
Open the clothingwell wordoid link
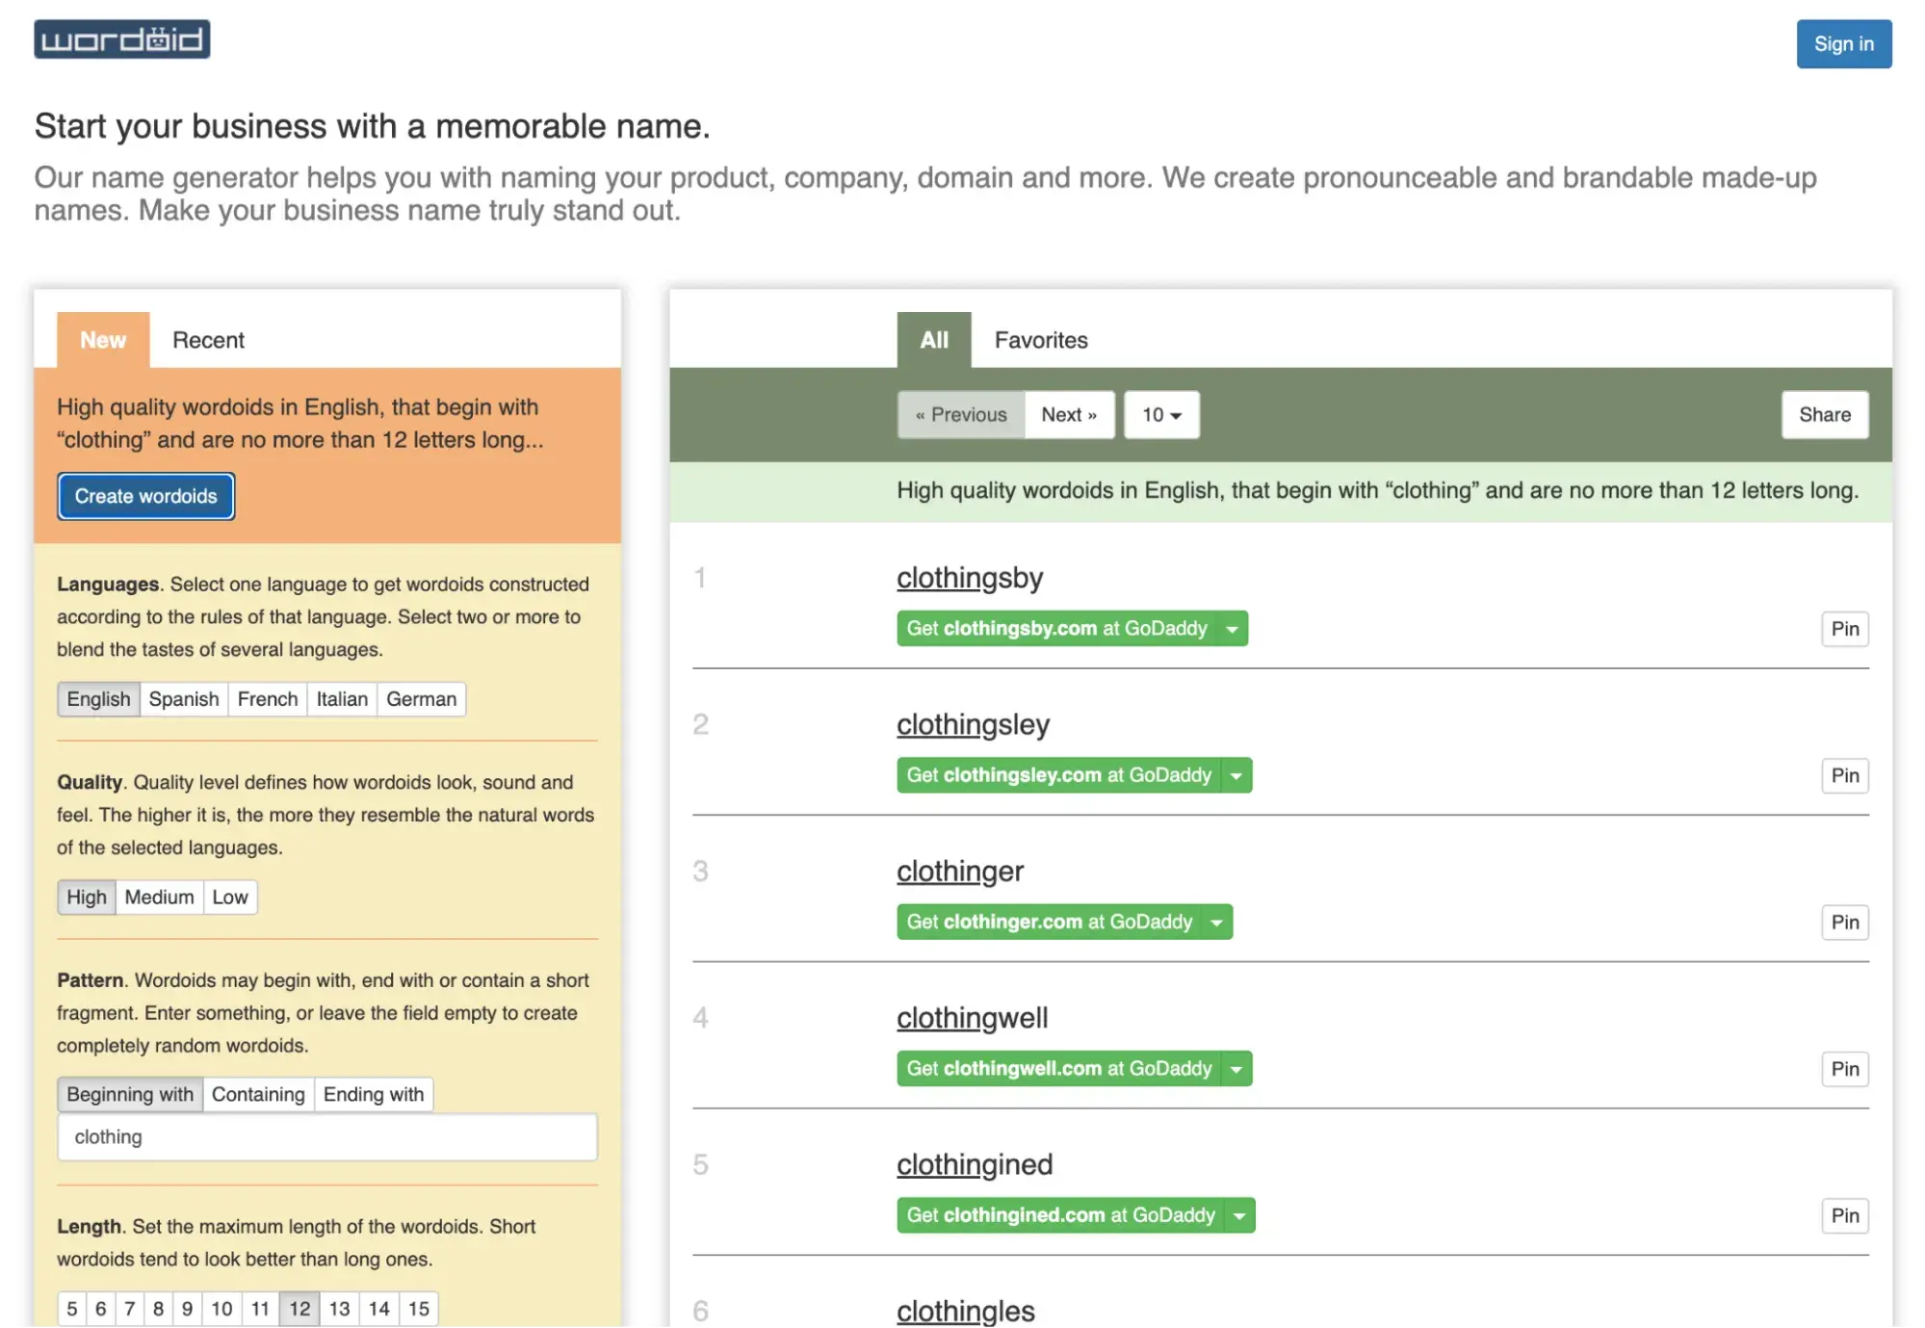pos(972,1018)
